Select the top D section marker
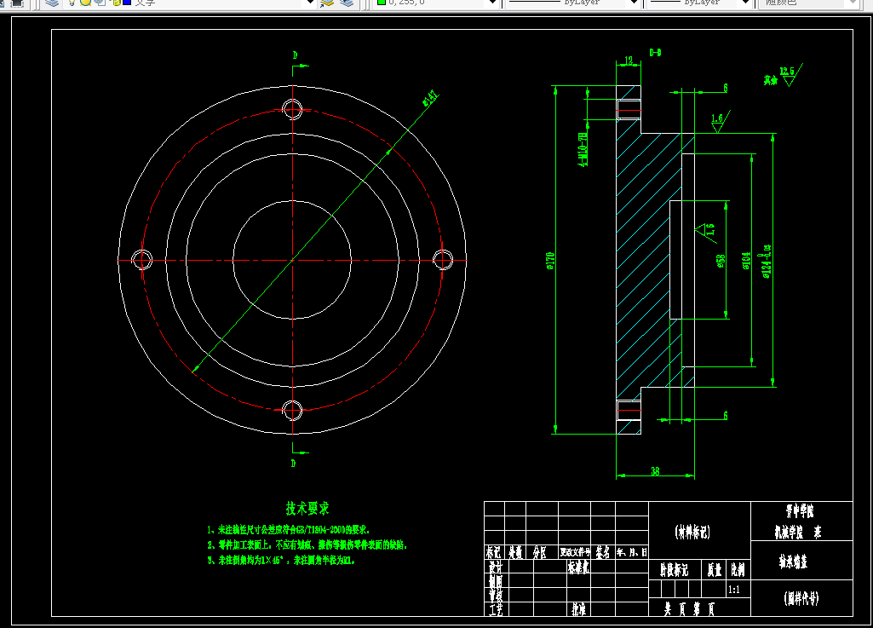 (x=295, y=55)
